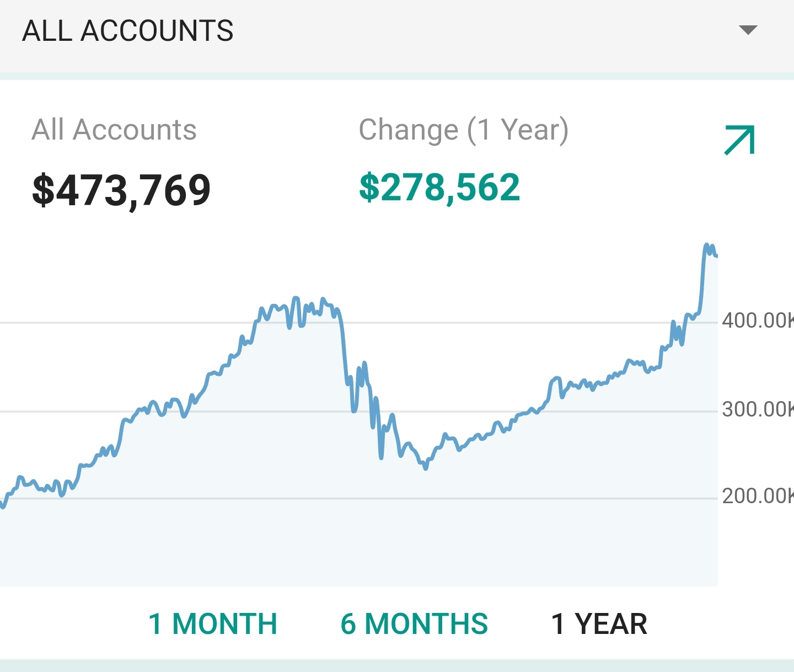794x672 pixels.
Task: Select the 1 YEAR range tab
Action: (599, 624)
